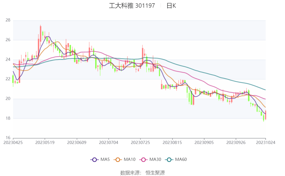Click the 20230725 date axis label

click(140, 143)
